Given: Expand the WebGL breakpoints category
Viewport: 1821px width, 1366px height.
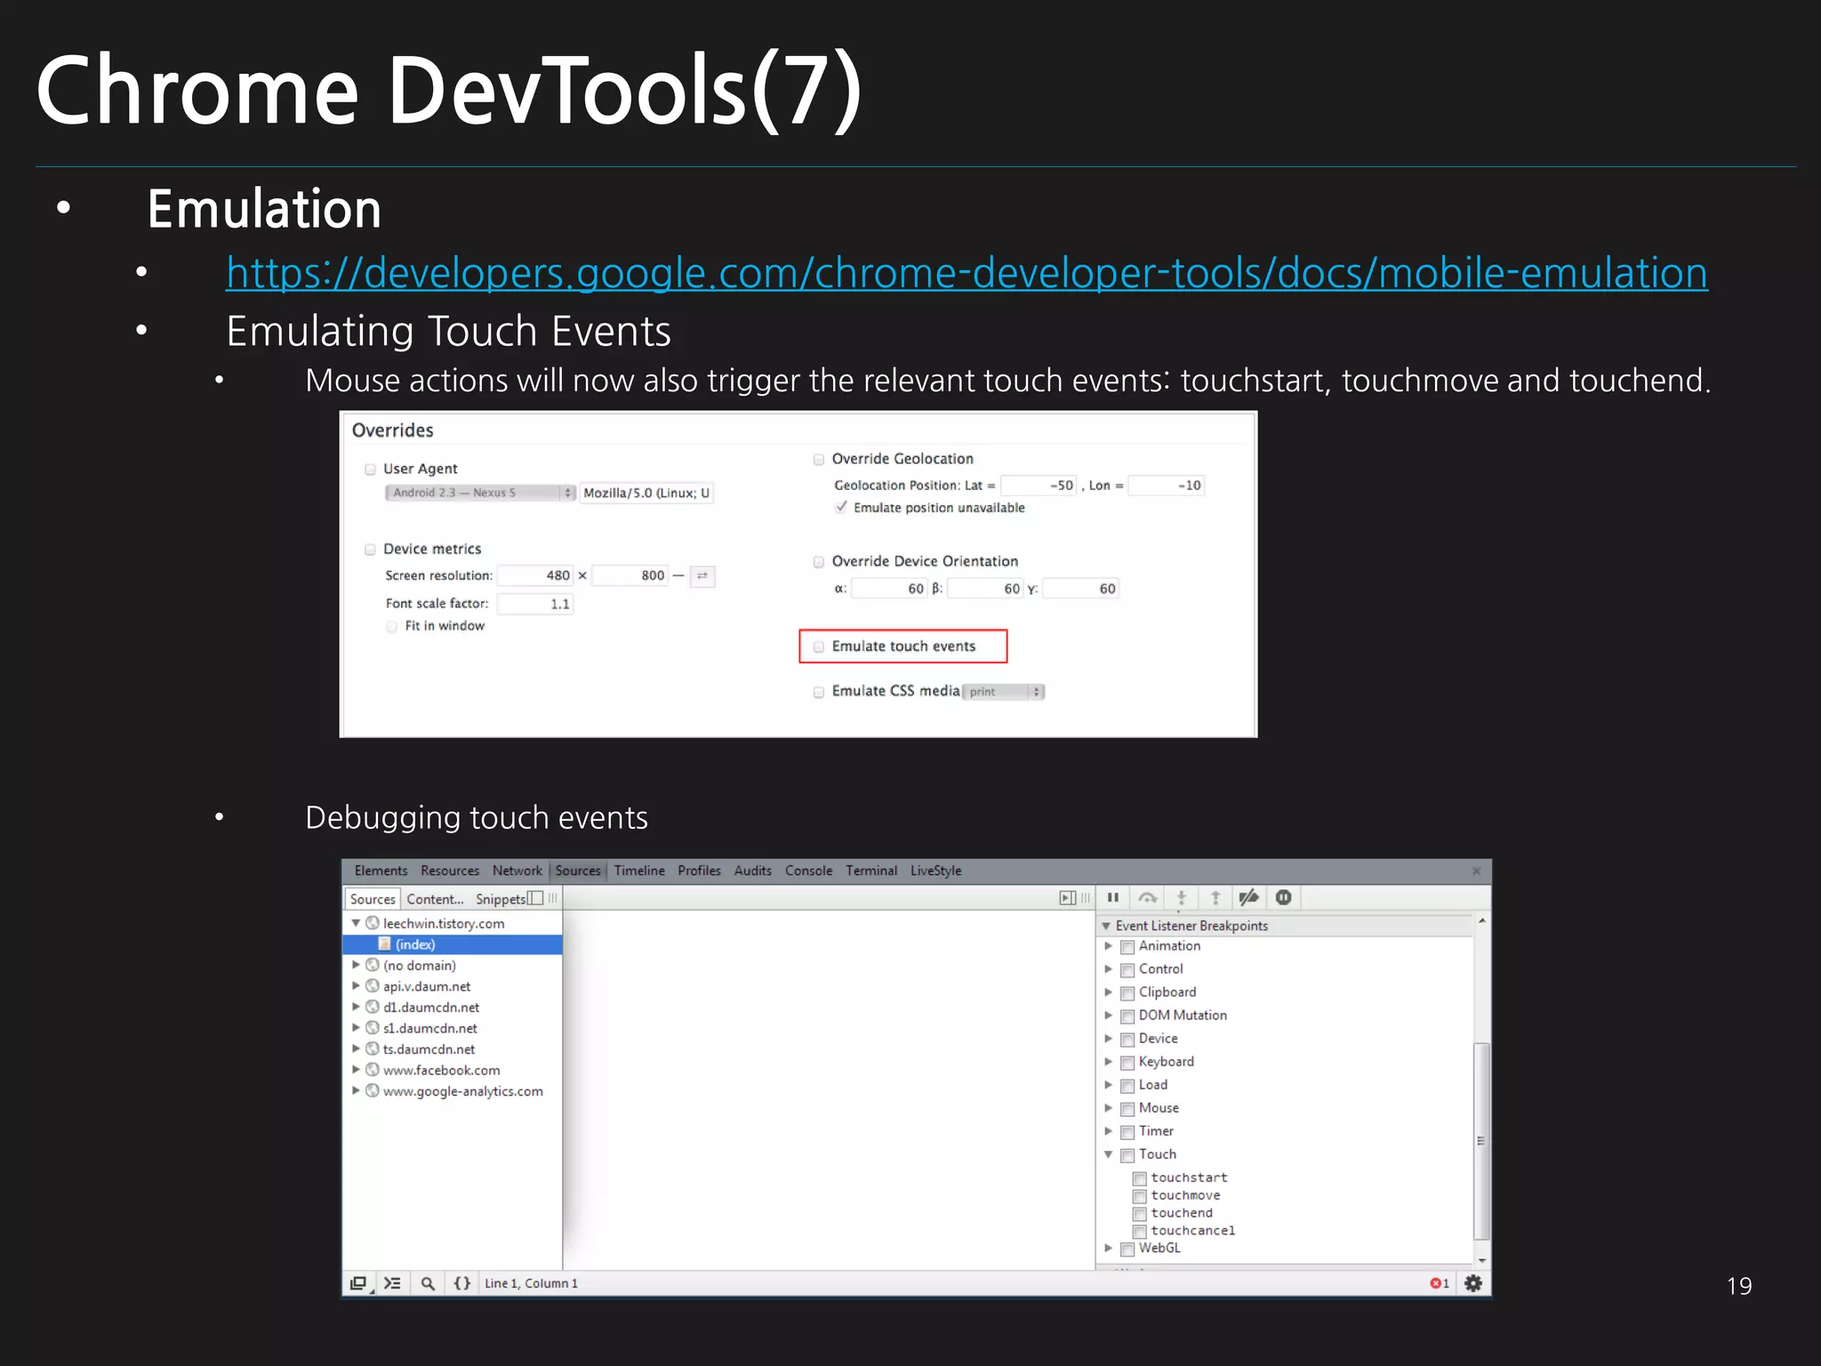Looking at the screenshot, I should click(1109, 1249).
